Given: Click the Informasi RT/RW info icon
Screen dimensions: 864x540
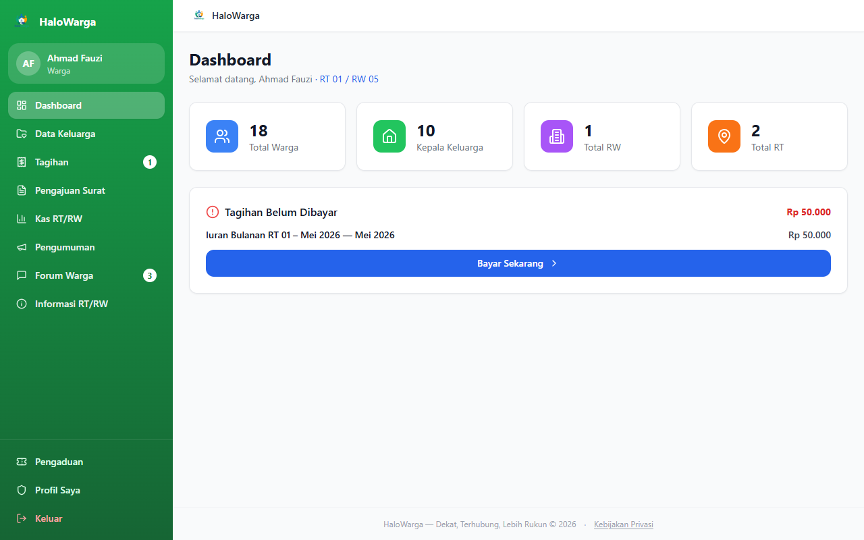Looking at the screenshot, I should tap(22, 304).
